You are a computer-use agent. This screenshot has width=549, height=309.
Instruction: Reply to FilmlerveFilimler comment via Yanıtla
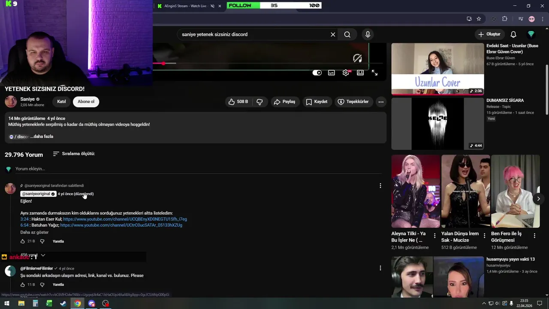point(58,285)
